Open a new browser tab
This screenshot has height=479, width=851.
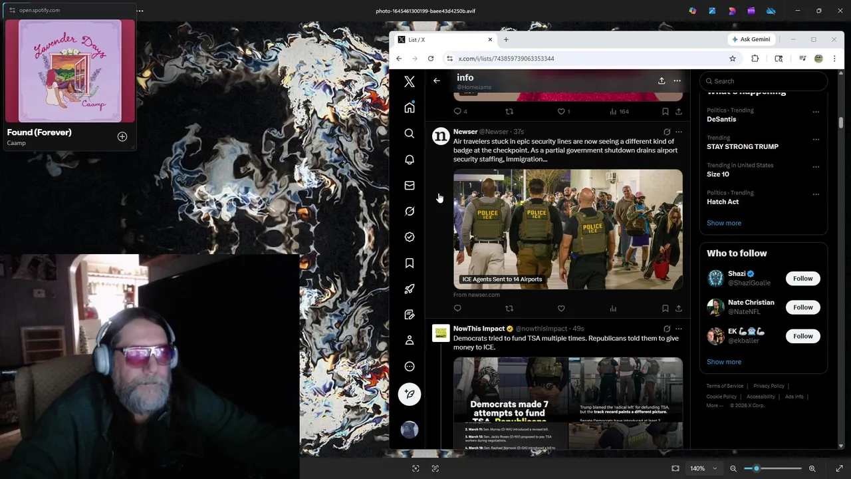pyautogui.click(x=506, y=39)
